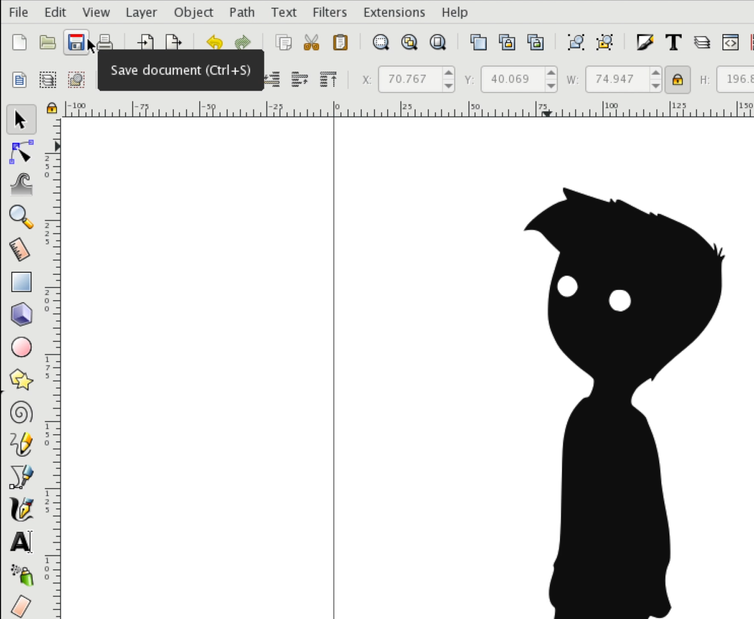Undo the last action
This screenshot has height=619, width=754.
point(214,42)
